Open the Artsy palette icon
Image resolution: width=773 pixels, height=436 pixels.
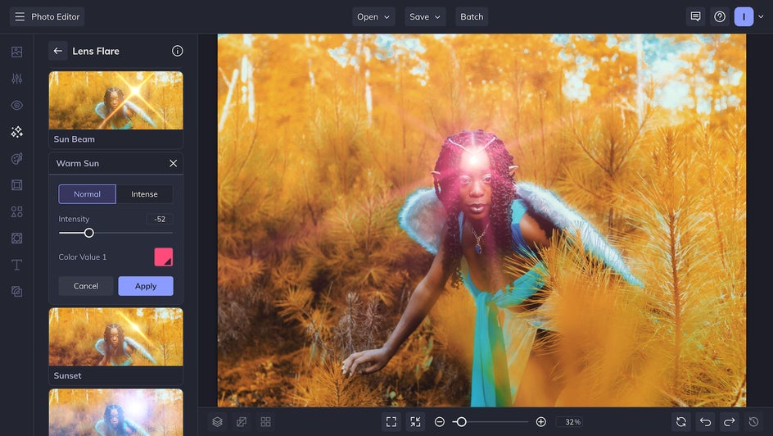16,158
